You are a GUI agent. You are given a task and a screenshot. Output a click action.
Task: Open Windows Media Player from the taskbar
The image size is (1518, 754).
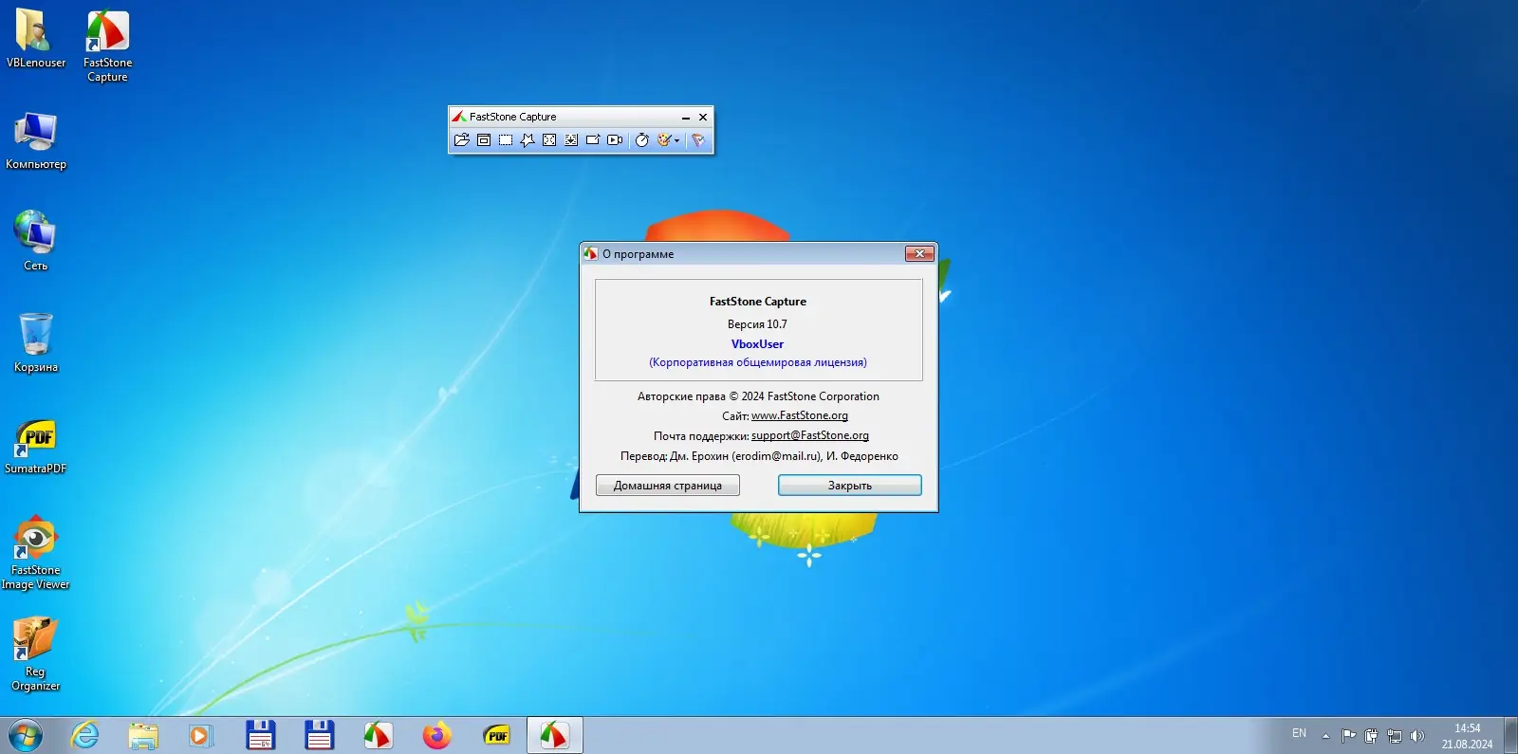pyautogui.click(x=201, y=735)
